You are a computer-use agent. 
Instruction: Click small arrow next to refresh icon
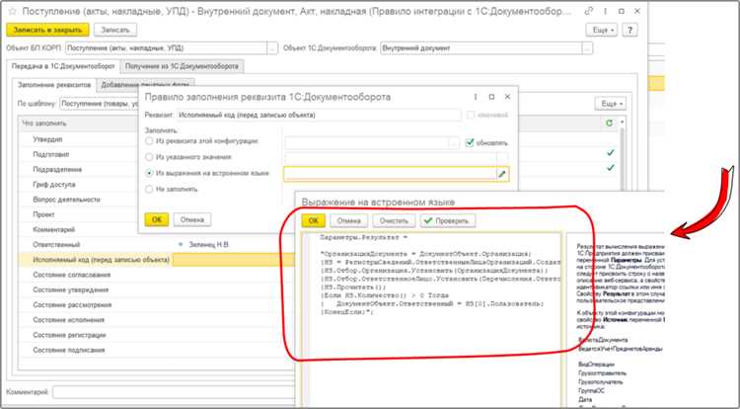pyautogui.click(x=622, y=123)
